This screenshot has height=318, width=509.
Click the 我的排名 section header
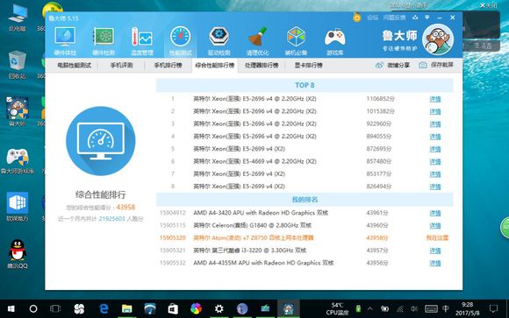305,200
